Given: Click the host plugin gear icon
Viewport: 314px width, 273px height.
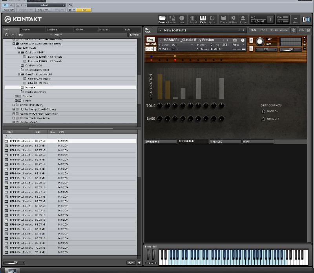Looking at the screenshot, I should [x=70, y=10].
